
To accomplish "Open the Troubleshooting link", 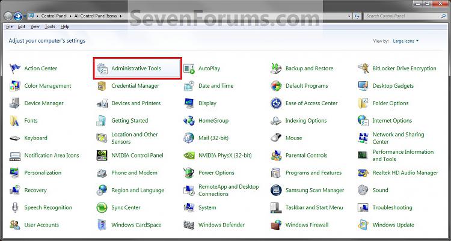I will [x=392, y=207].
